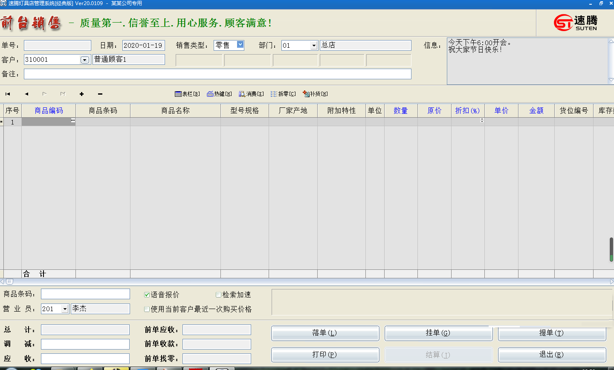Add a new row with the plus icon
This screenshot has width=614, height=370.
[x=81, y=94]
